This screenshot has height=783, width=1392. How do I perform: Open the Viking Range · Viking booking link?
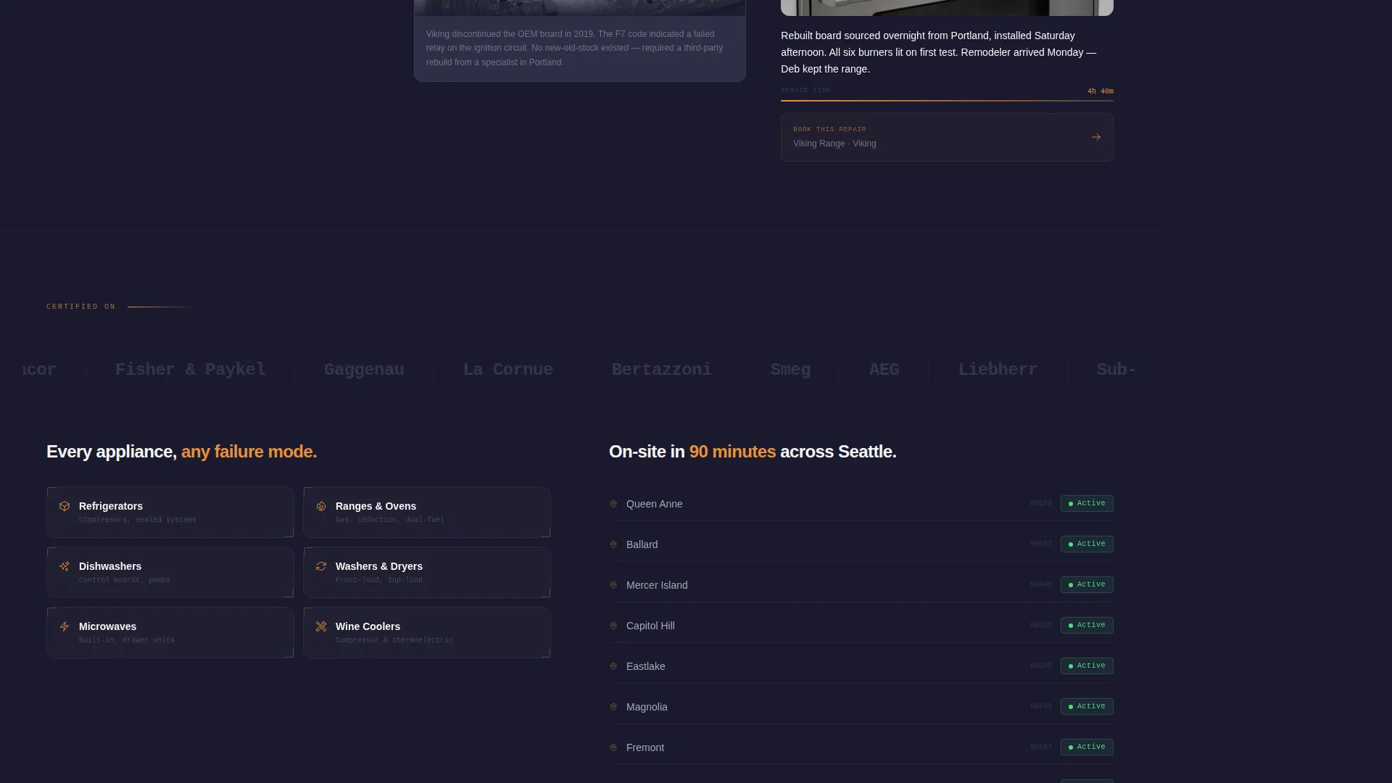(947, 137)
